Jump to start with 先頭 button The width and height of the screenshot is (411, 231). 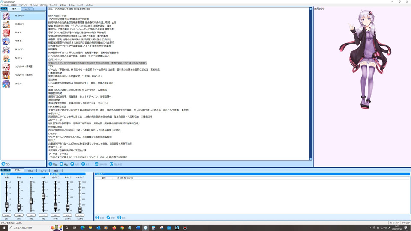tap(74, 164)
